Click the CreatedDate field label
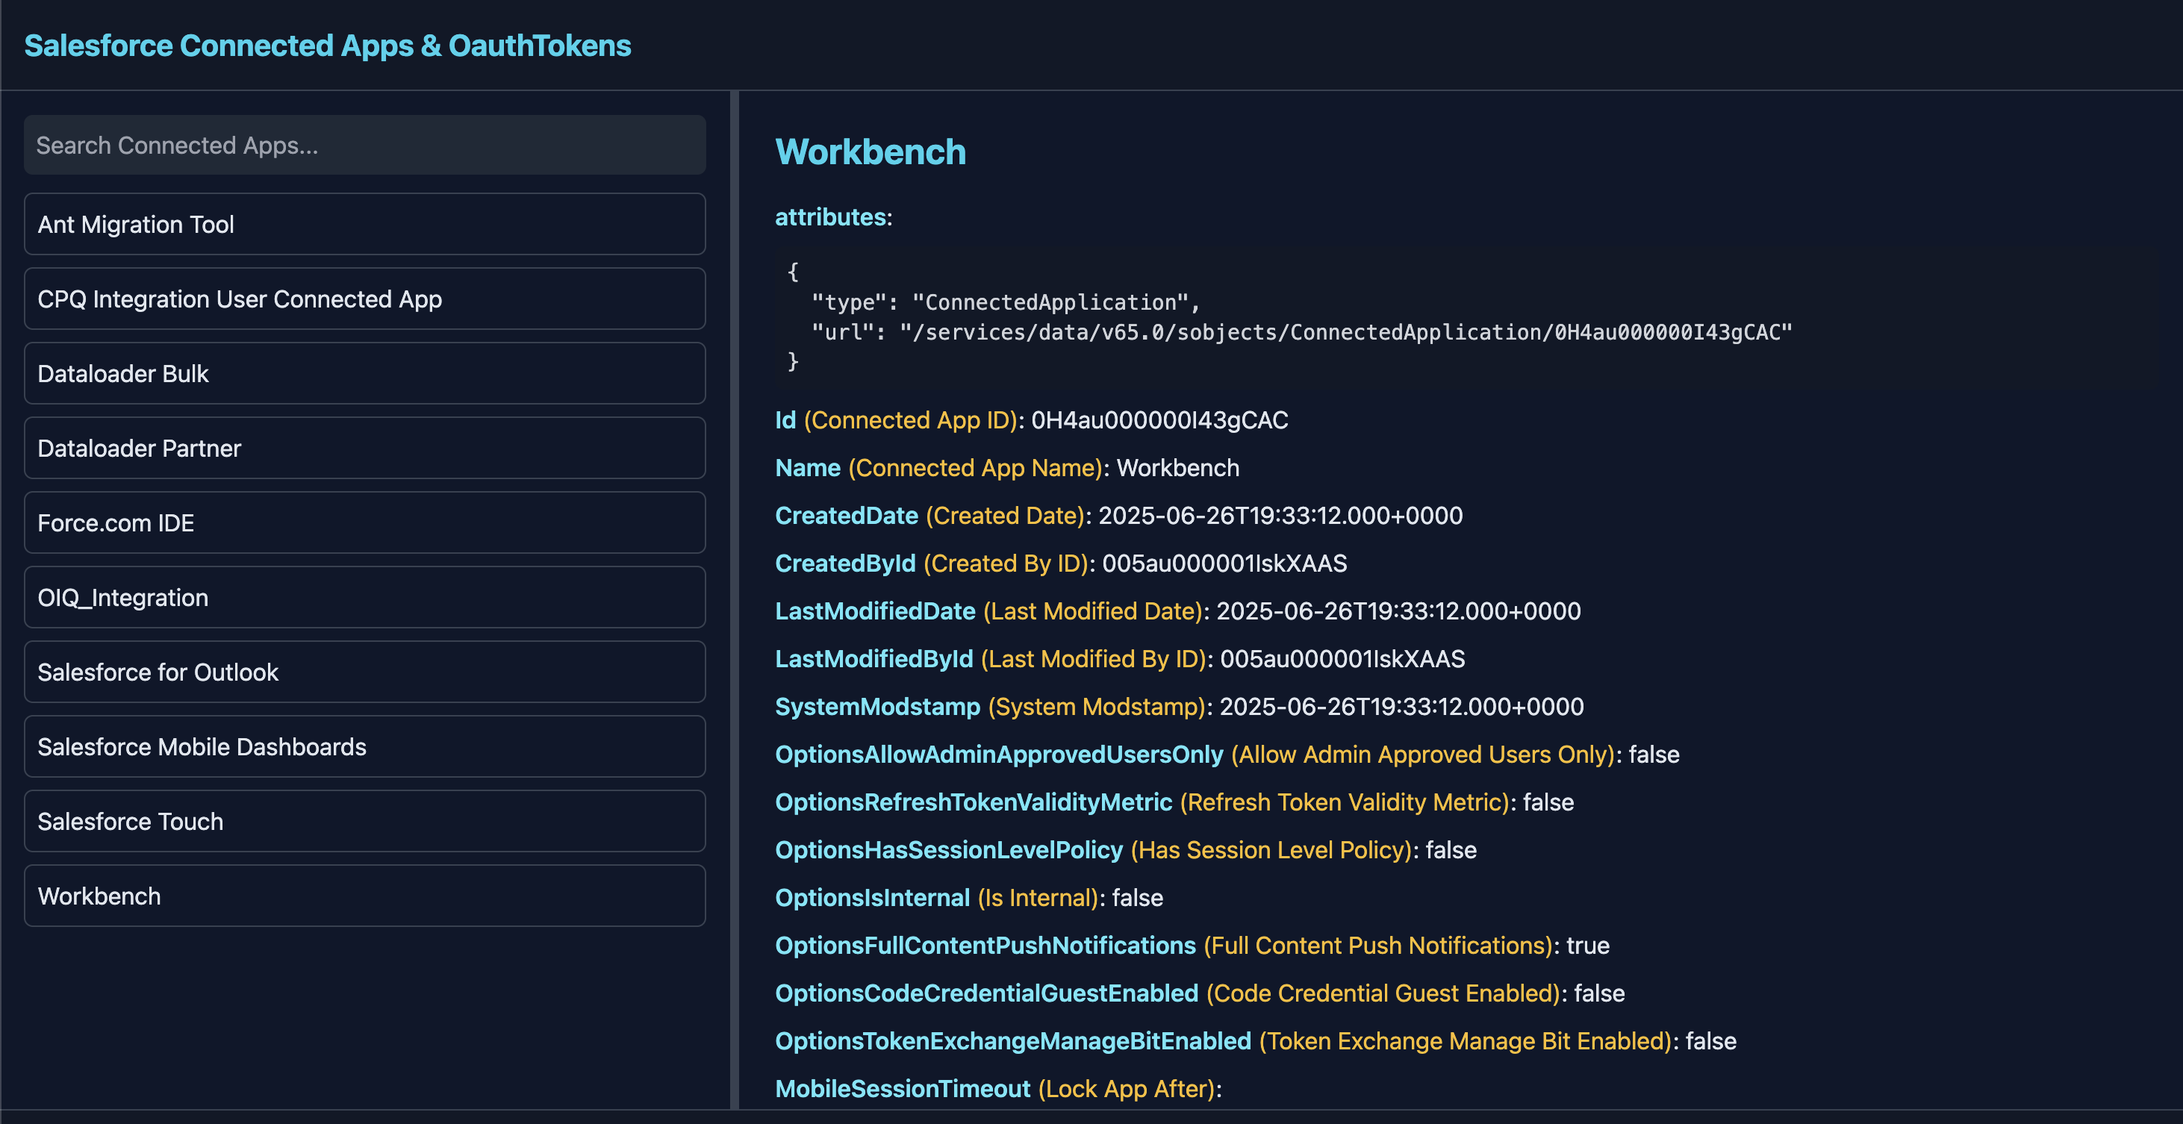Viewport: 2183px width, 1124px height. click(847, 515)
